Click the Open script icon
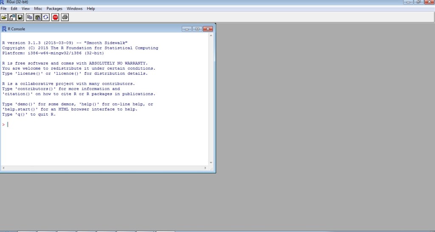The image size is (435, 232). click(4, 17)
